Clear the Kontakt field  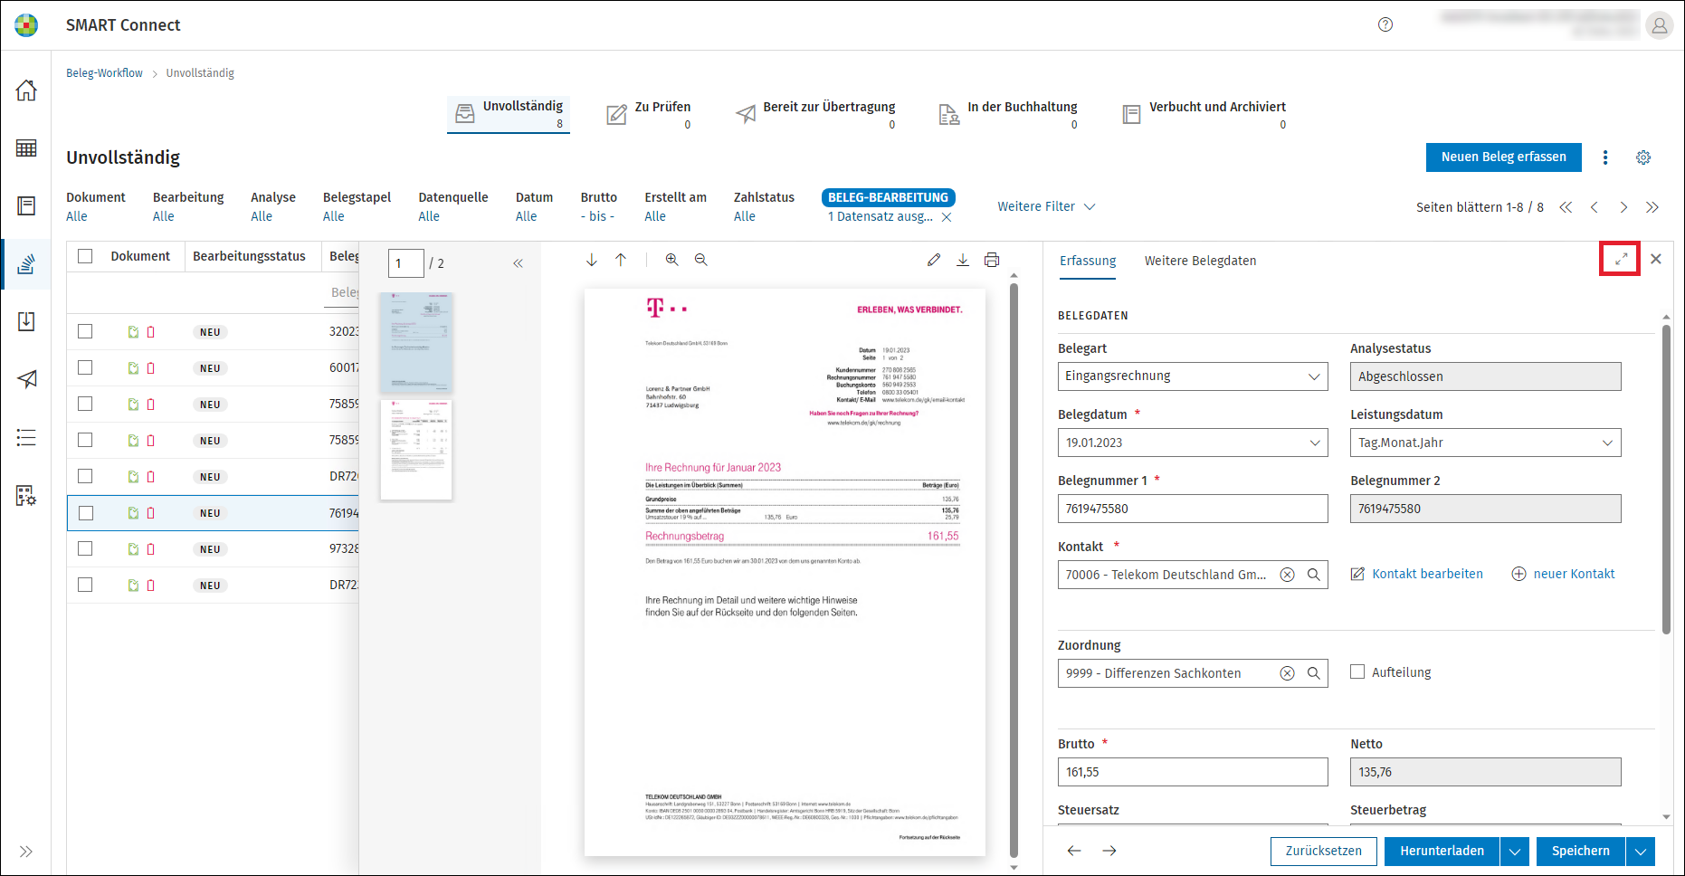[x=1287, y=575]
